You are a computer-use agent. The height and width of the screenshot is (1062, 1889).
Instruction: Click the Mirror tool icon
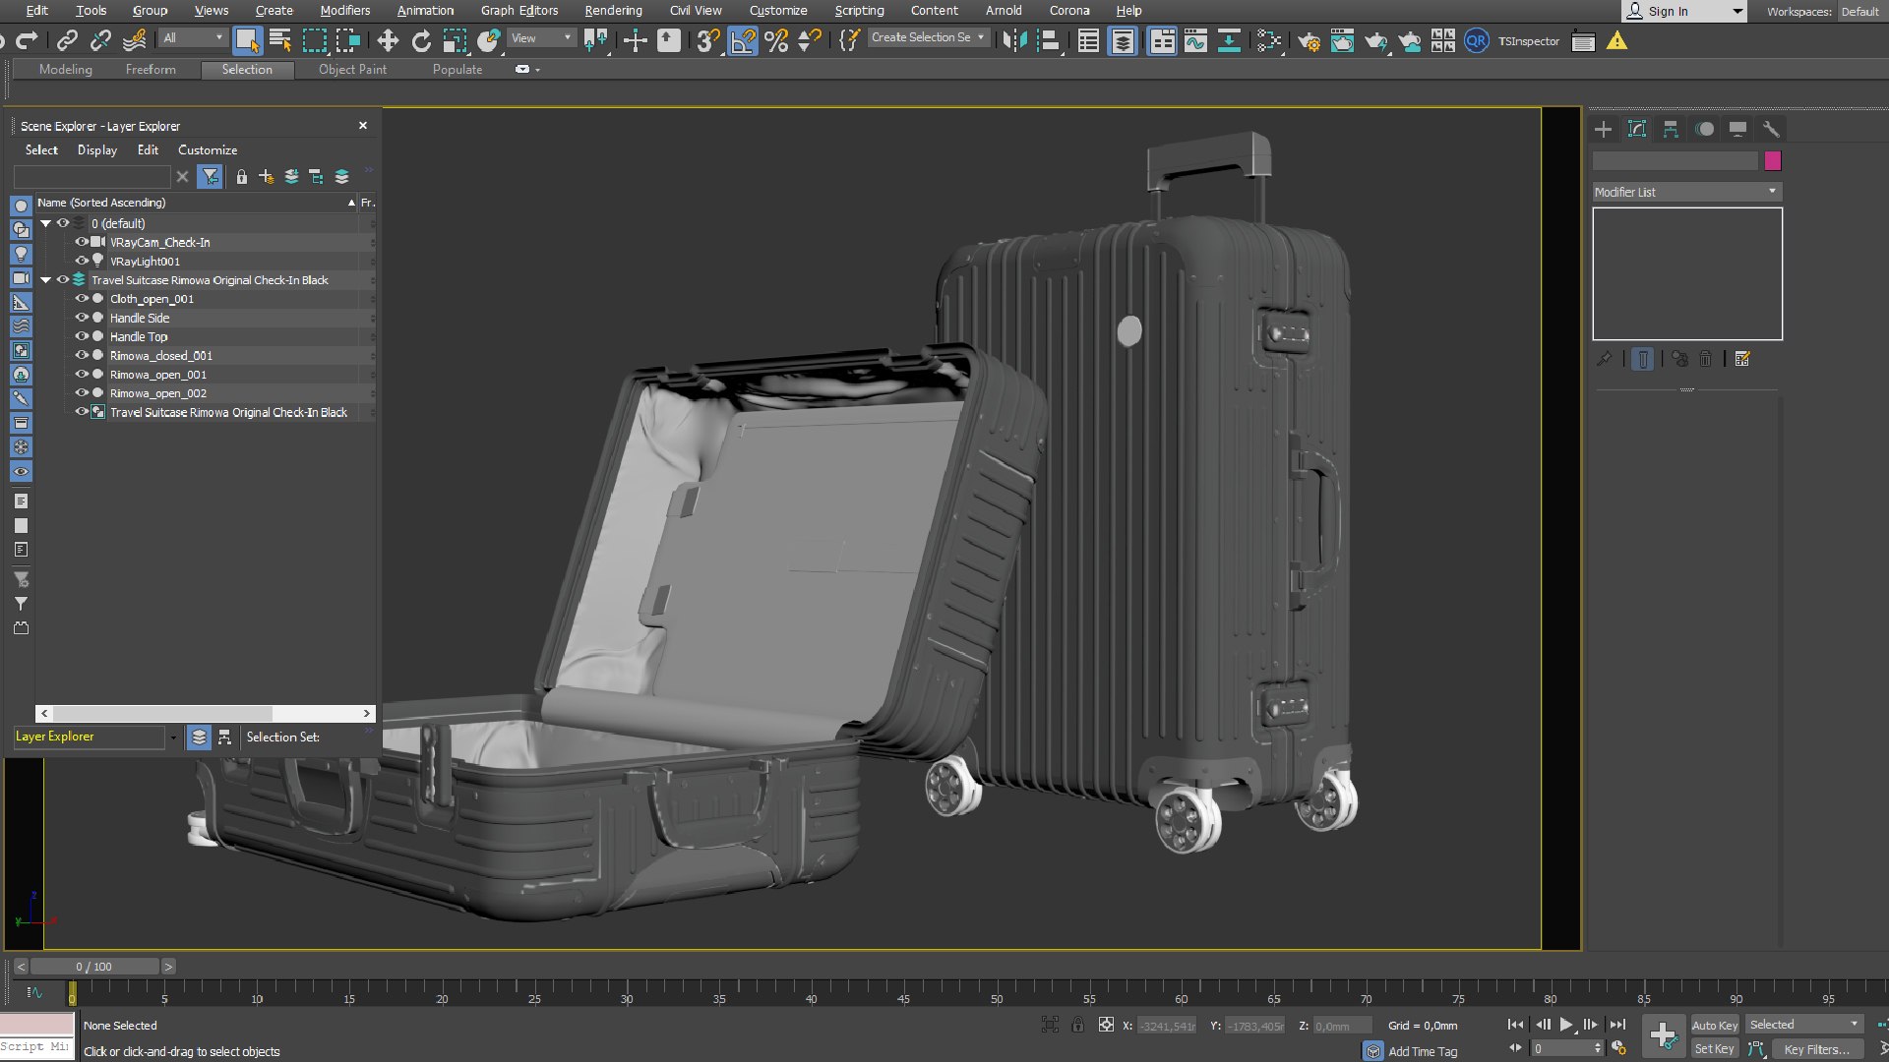click(x=1014, y=40)
